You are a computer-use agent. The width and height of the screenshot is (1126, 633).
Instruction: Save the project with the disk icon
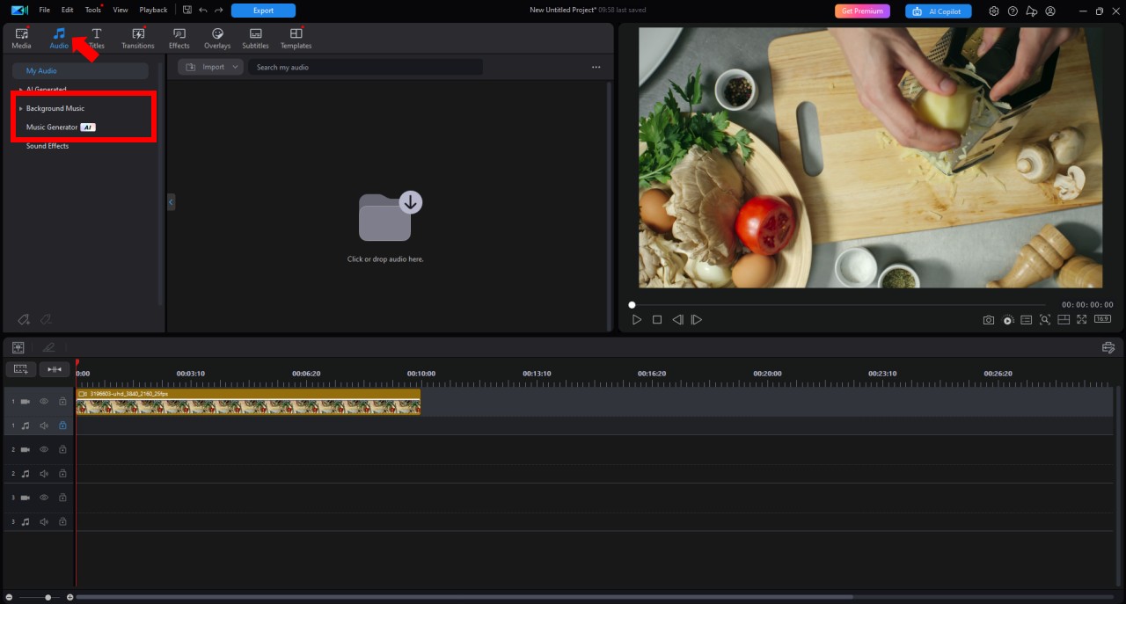pos(187,11)
